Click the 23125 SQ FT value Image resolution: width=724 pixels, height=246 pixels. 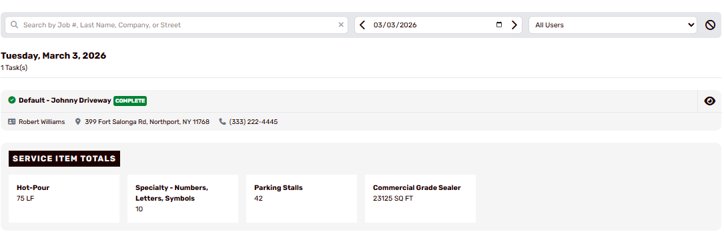[x=393, y=199]
